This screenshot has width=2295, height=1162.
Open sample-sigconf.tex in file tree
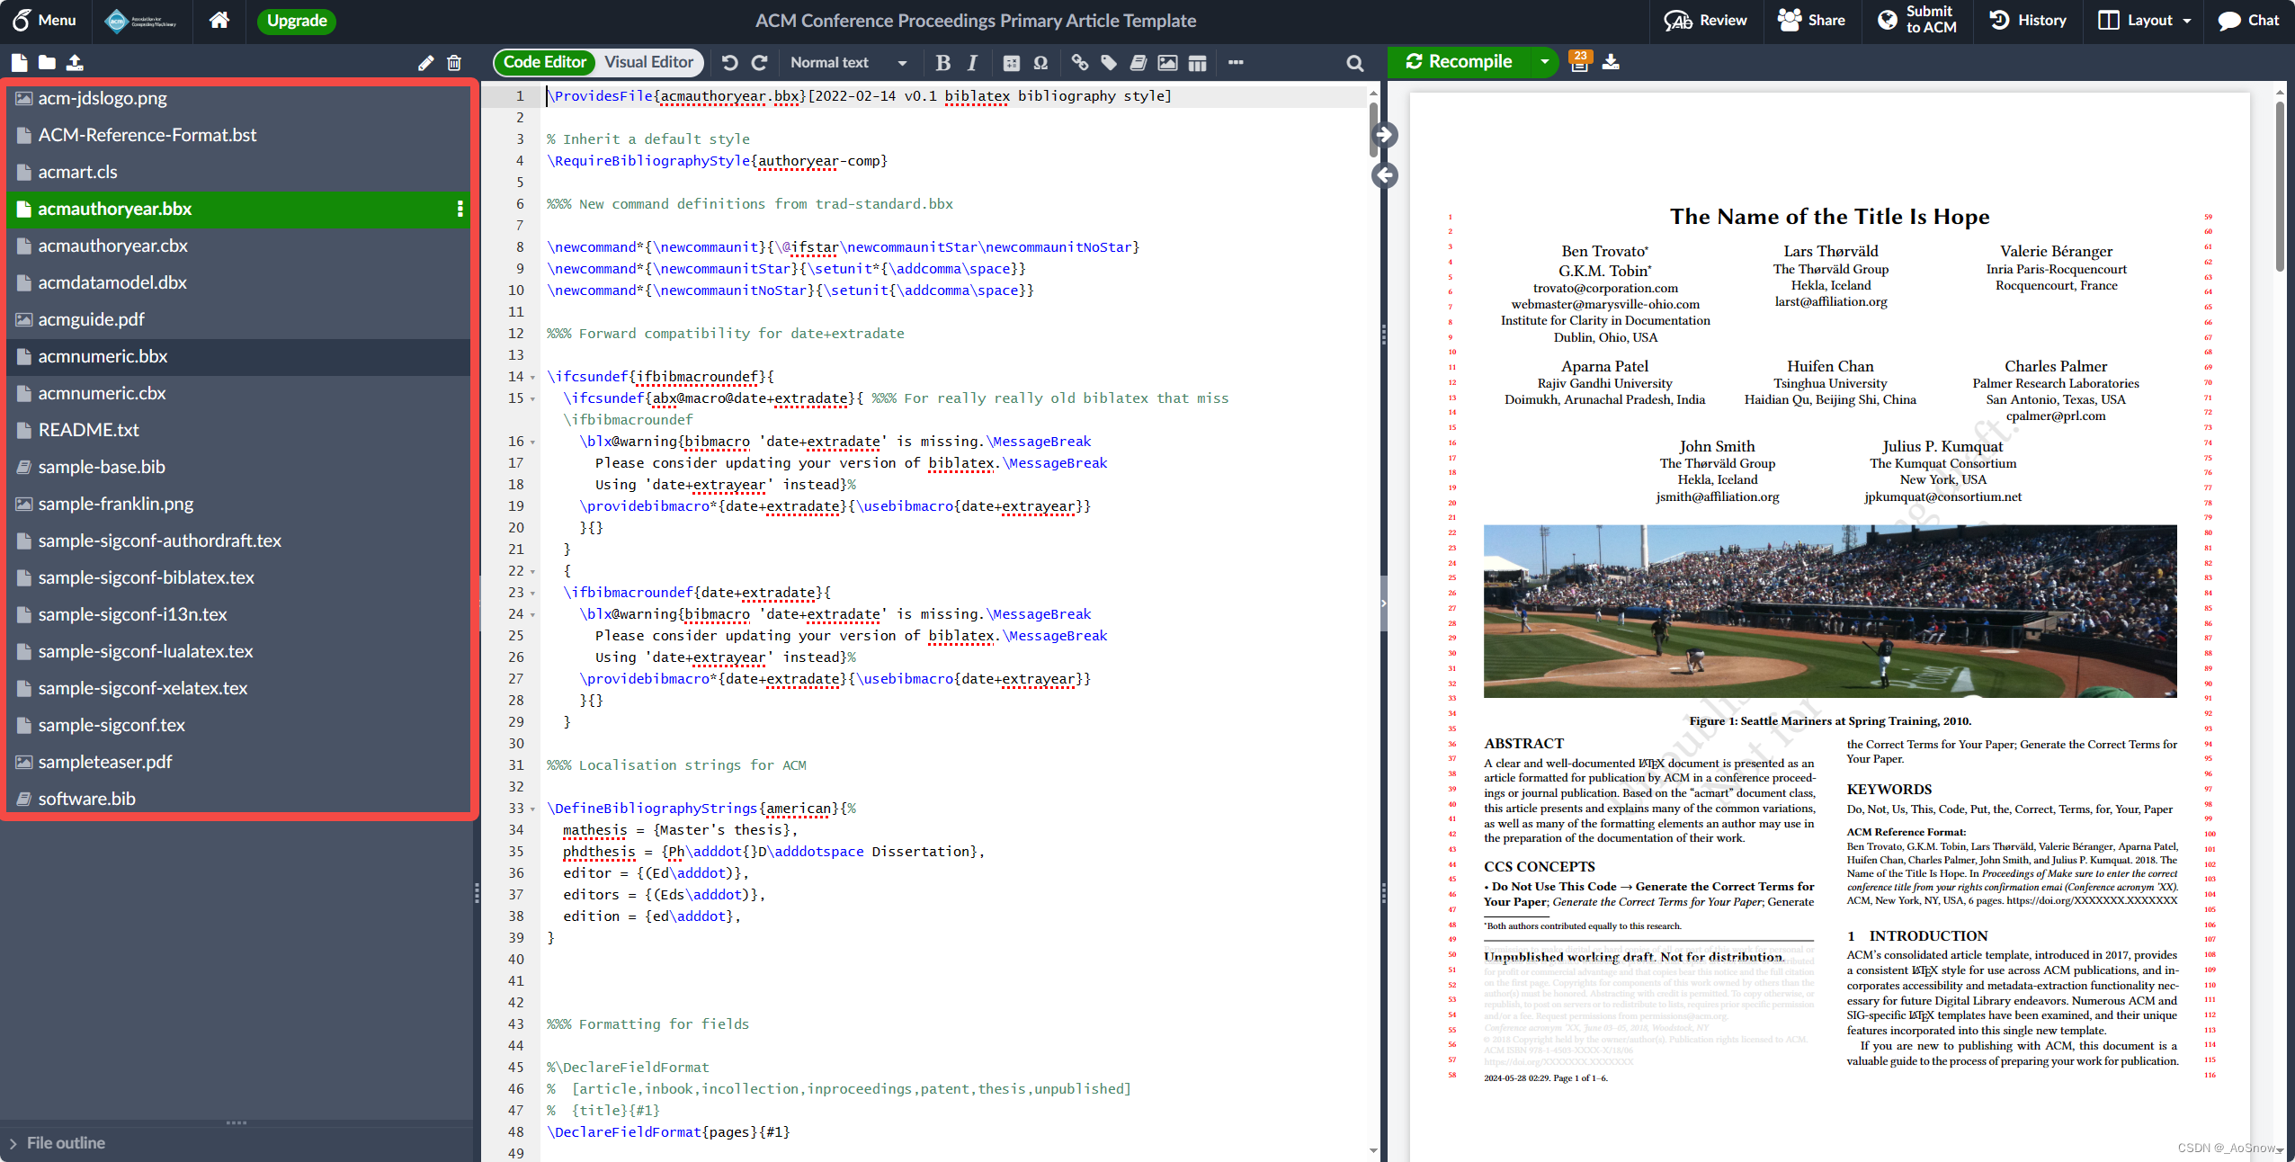(x=112, y=725)
